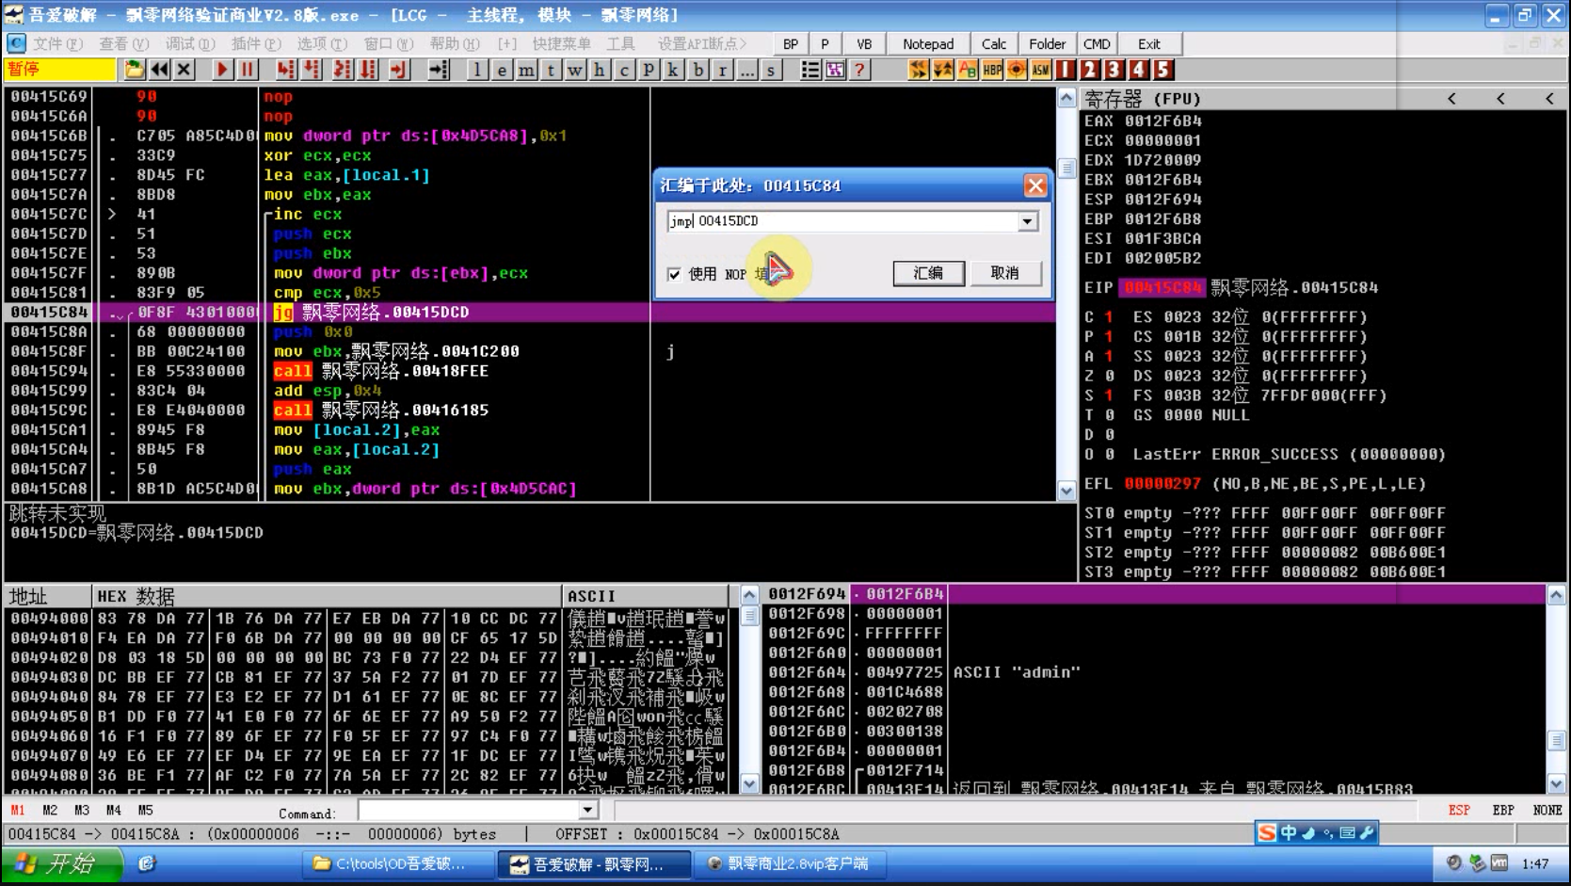Click the 开始 Start button

pyautogui.click(x=62, y=863)
